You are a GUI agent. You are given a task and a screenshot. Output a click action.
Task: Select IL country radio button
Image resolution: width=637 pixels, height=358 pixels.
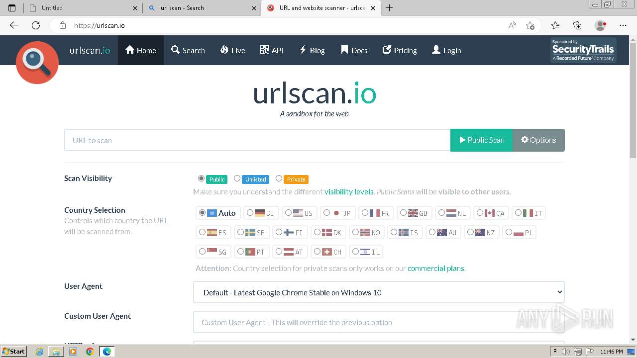[x=355, y=252]
